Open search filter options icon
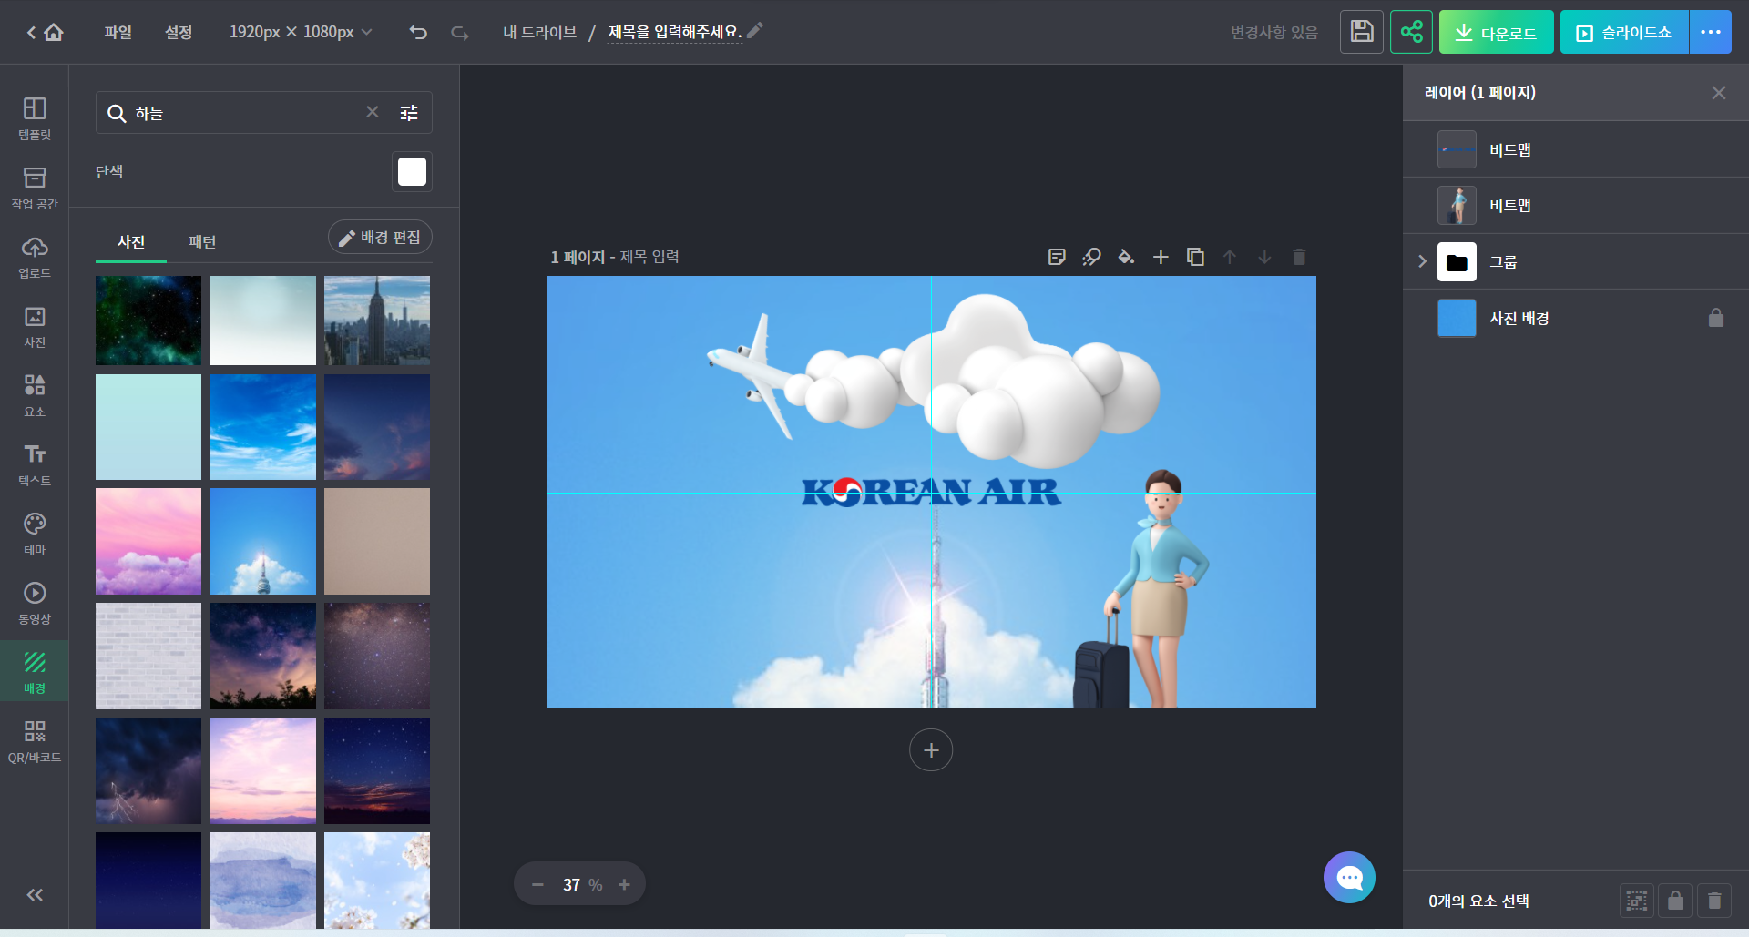 409,113
